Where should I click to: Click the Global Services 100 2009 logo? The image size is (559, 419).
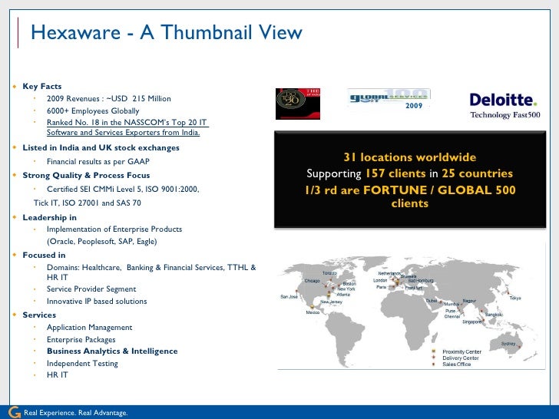389,99
